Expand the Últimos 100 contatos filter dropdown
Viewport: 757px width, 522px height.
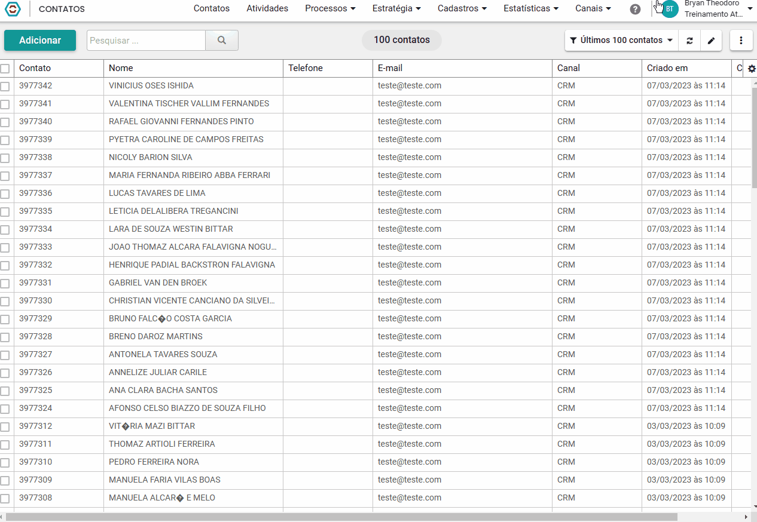(622, 41)
